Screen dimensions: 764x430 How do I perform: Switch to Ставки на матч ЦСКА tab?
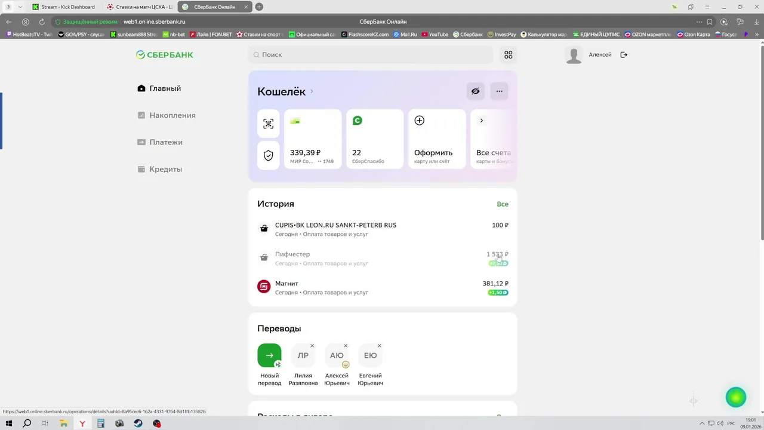[x=140, y=7]
